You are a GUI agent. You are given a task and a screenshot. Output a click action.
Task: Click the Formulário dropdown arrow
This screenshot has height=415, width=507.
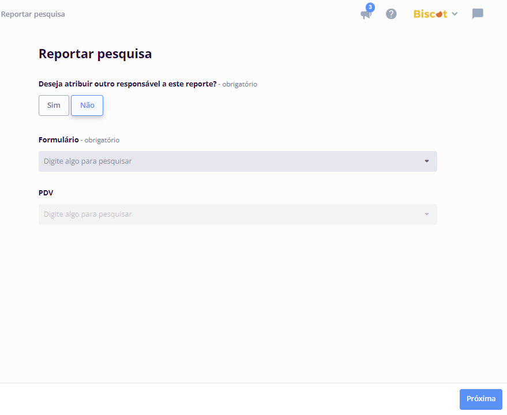[x=426, y=161]
